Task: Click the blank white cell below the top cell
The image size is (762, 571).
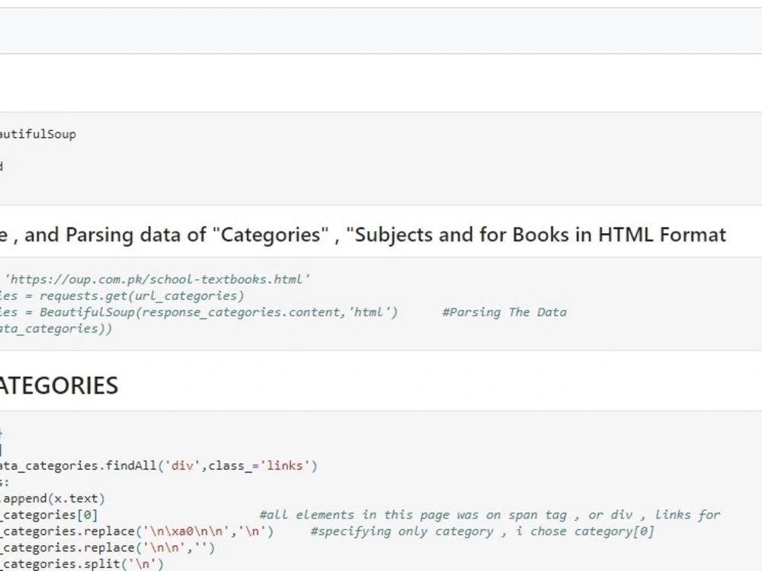Action: tap(381, 84)
